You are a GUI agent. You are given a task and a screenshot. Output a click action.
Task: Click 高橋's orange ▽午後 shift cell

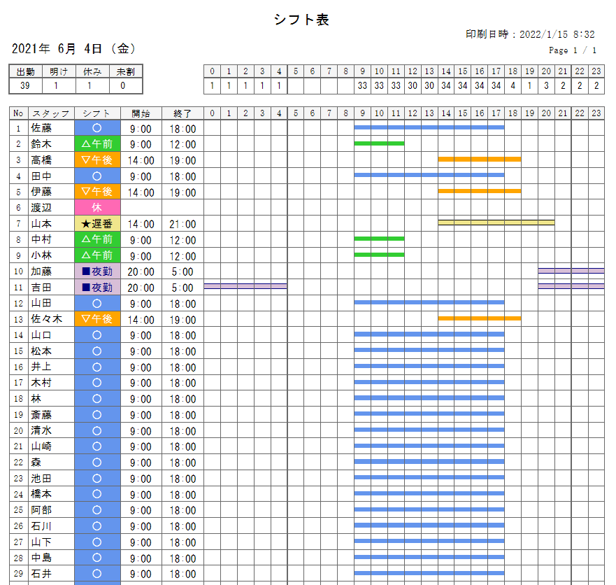97,160
